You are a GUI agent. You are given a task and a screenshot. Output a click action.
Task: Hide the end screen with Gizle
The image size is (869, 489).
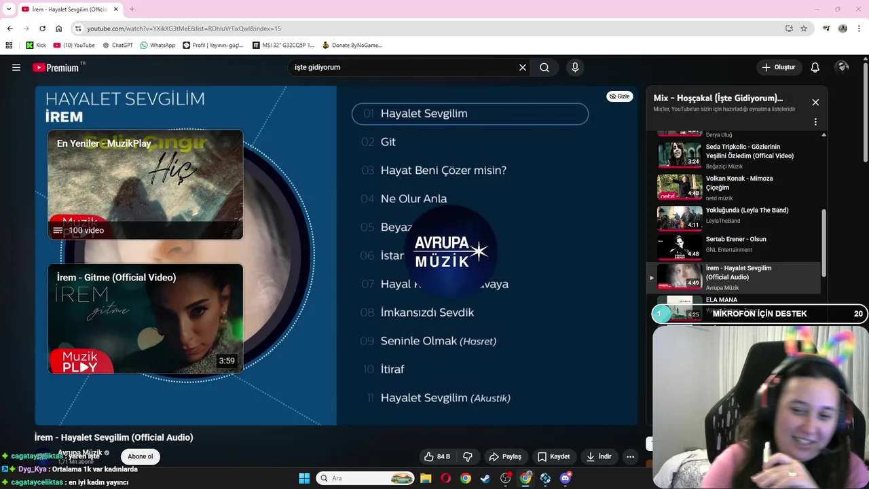coord(619,96)
